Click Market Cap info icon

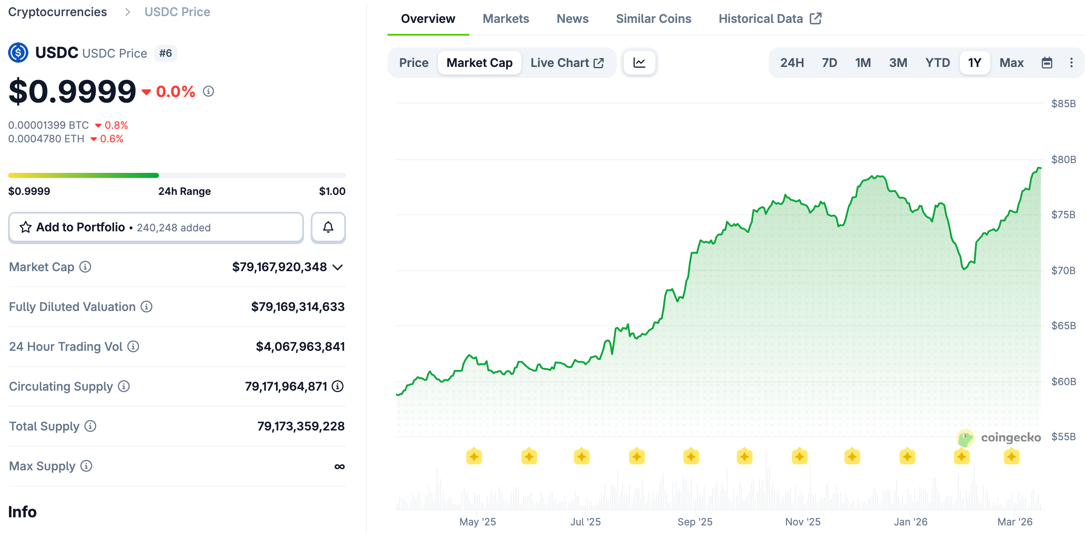(85, 267)
